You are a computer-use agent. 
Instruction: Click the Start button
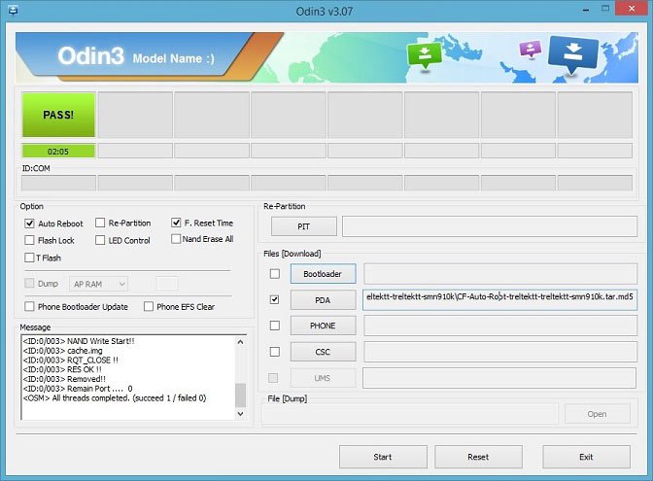tap(383, 457)
